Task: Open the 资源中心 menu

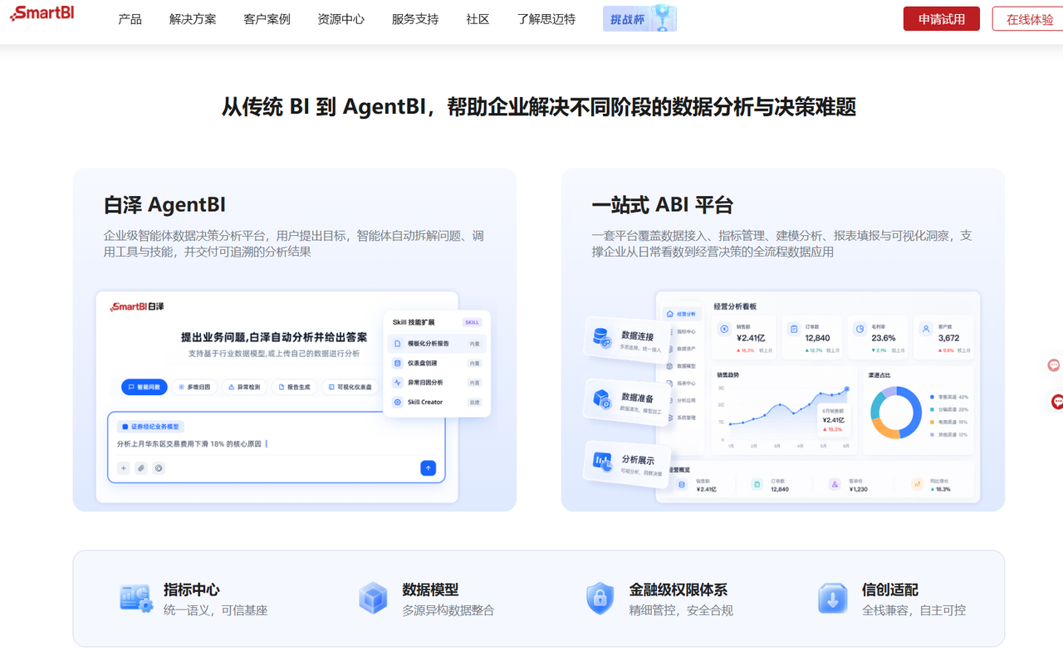Action: [x=341, y=19]
